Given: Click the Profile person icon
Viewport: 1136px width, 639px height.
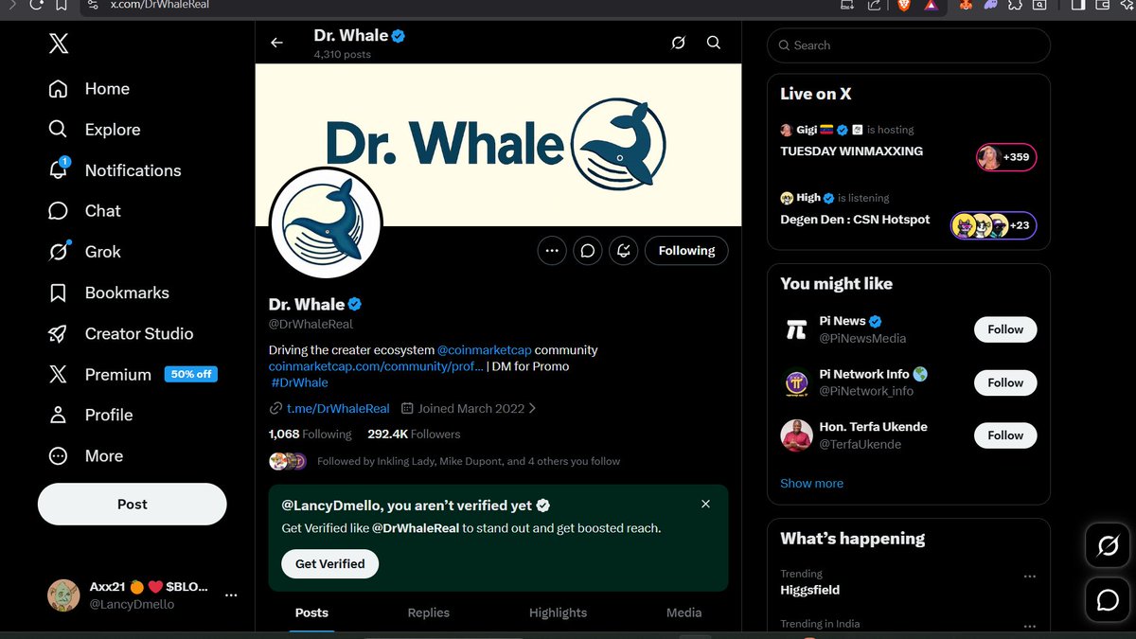Looking at the screenshot, I should point(58,415).
